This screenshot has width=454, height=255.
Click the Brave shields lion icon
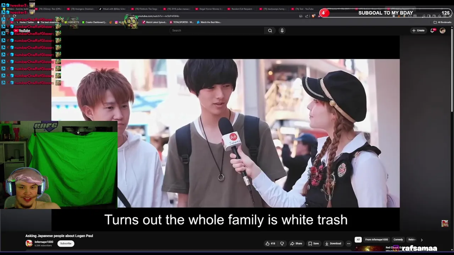pyautogui.click(x=313, y=16)
